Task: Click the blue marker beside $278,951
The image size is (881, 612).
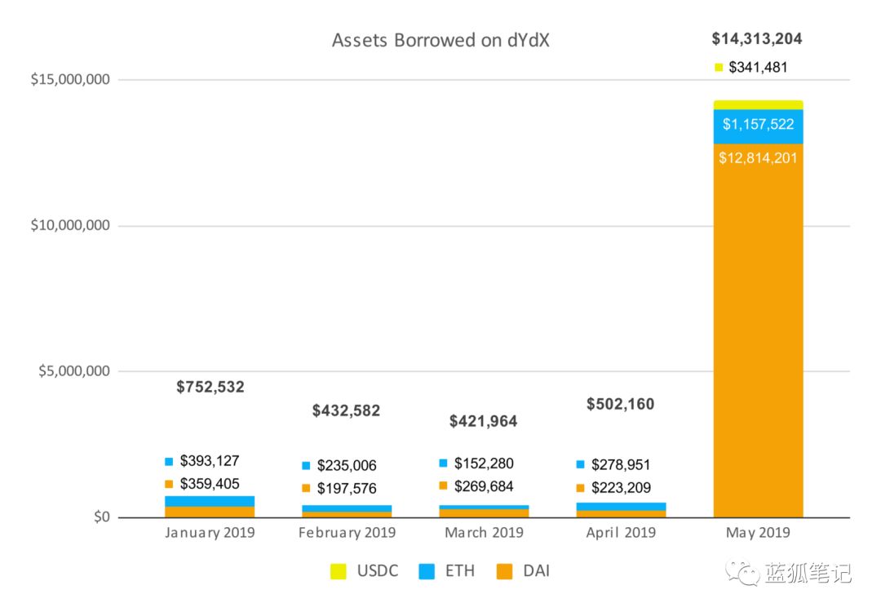Action: 581,464
